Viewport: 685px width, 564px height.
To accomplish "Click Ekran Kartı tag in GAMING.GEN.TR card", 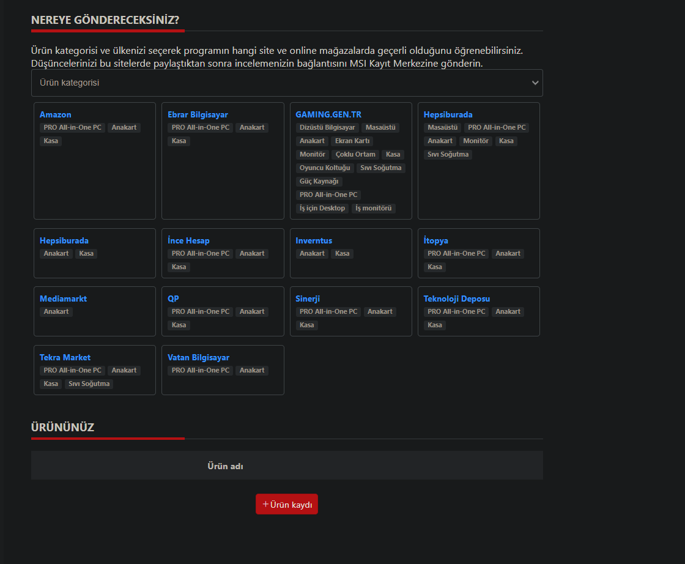I will click(x=352, y=141).
